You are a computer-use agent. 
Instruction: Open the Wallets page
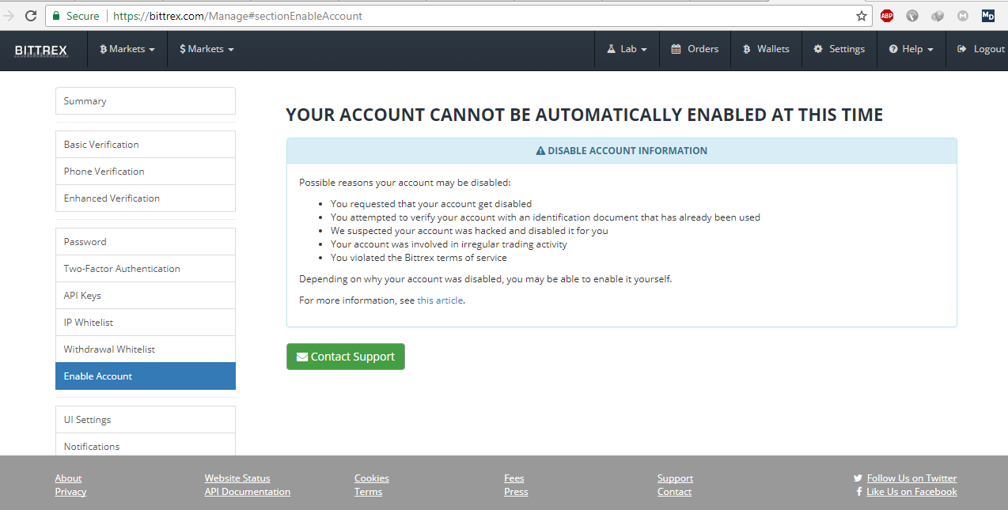click(x=766, y=49)
